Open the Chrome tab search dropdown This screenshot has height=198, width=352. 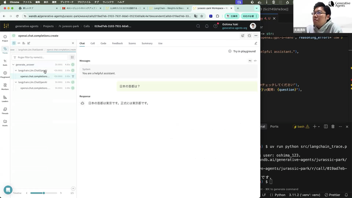pos(257,8)
